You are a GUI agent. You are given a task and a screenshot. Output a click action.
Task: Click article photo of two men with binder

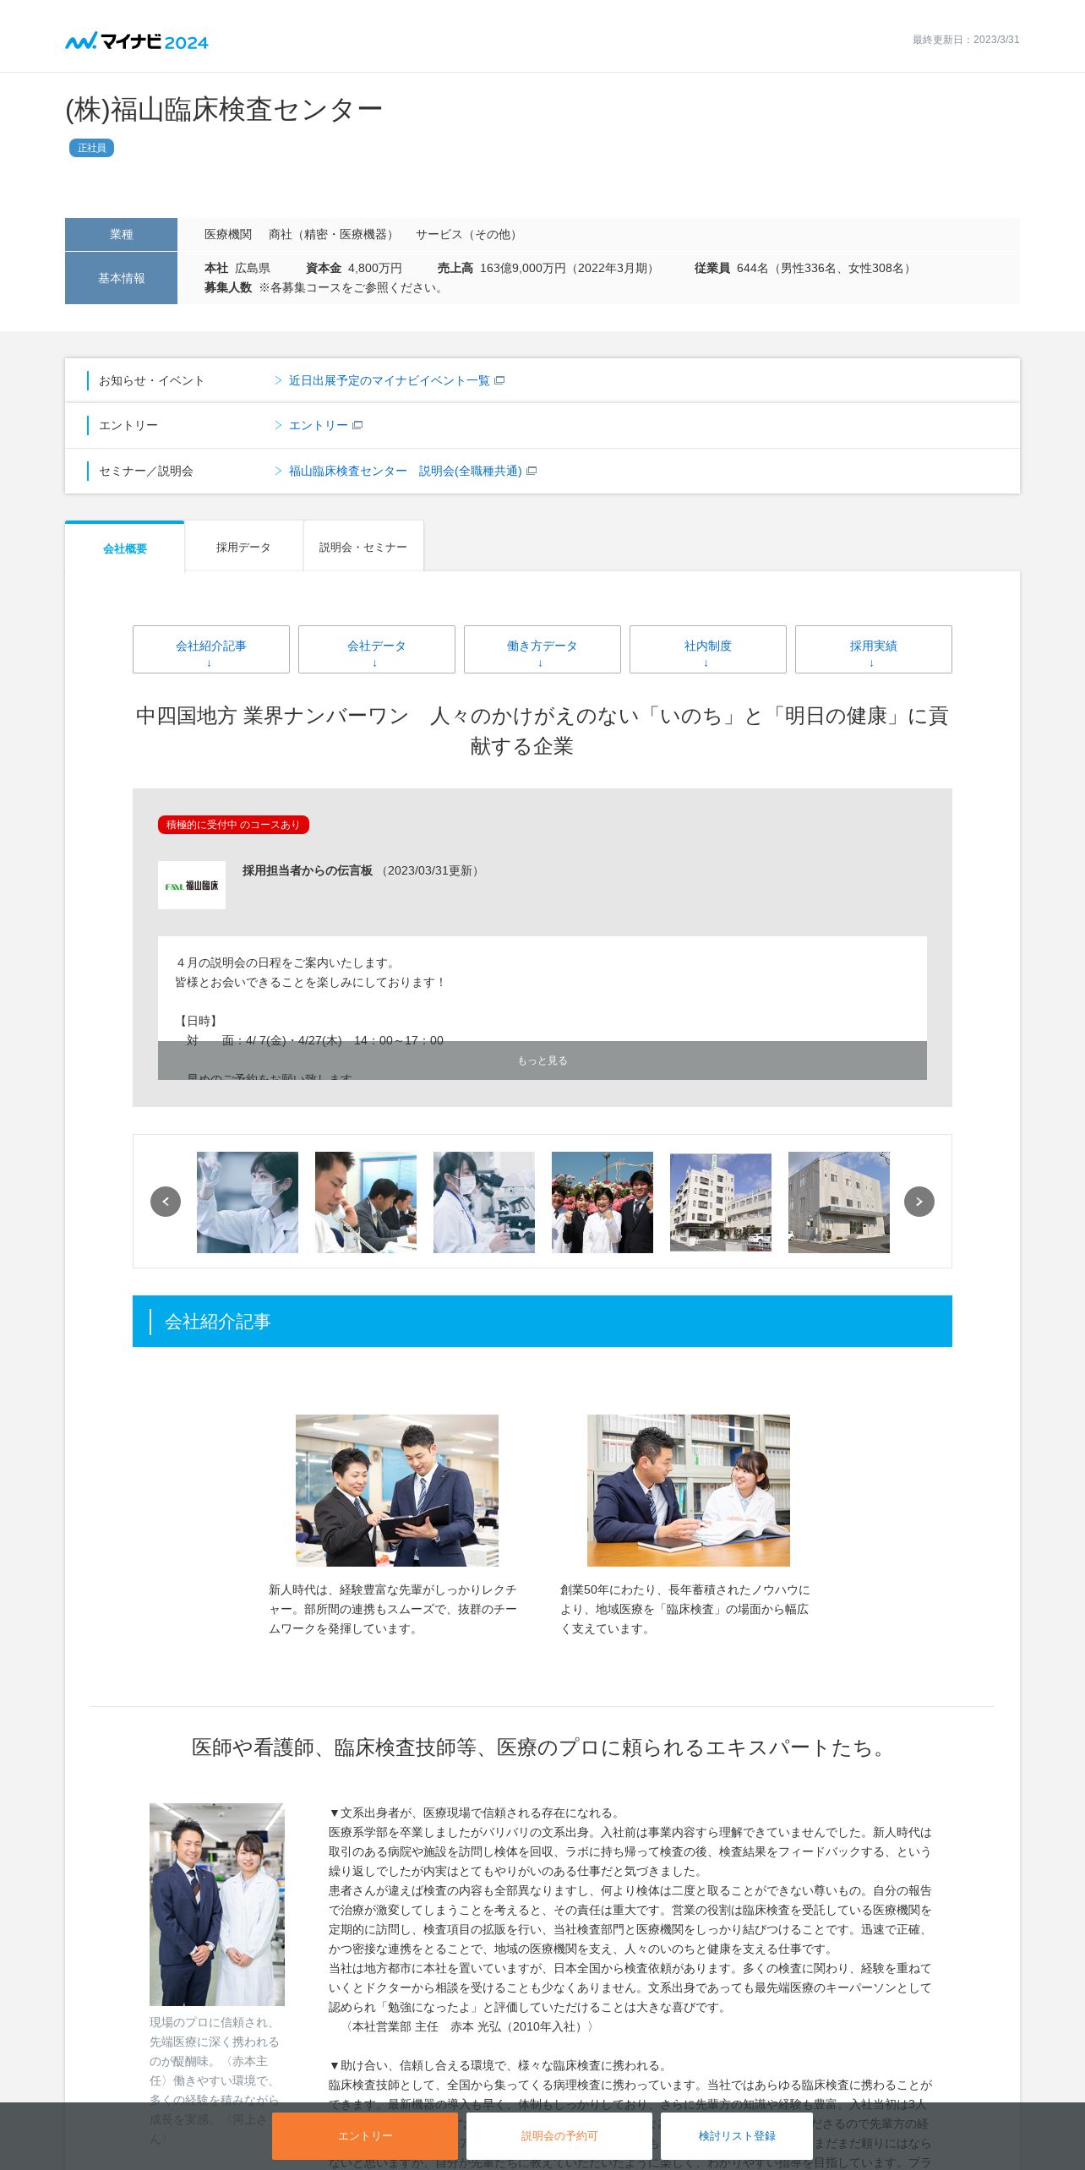tap(397, 1491)
